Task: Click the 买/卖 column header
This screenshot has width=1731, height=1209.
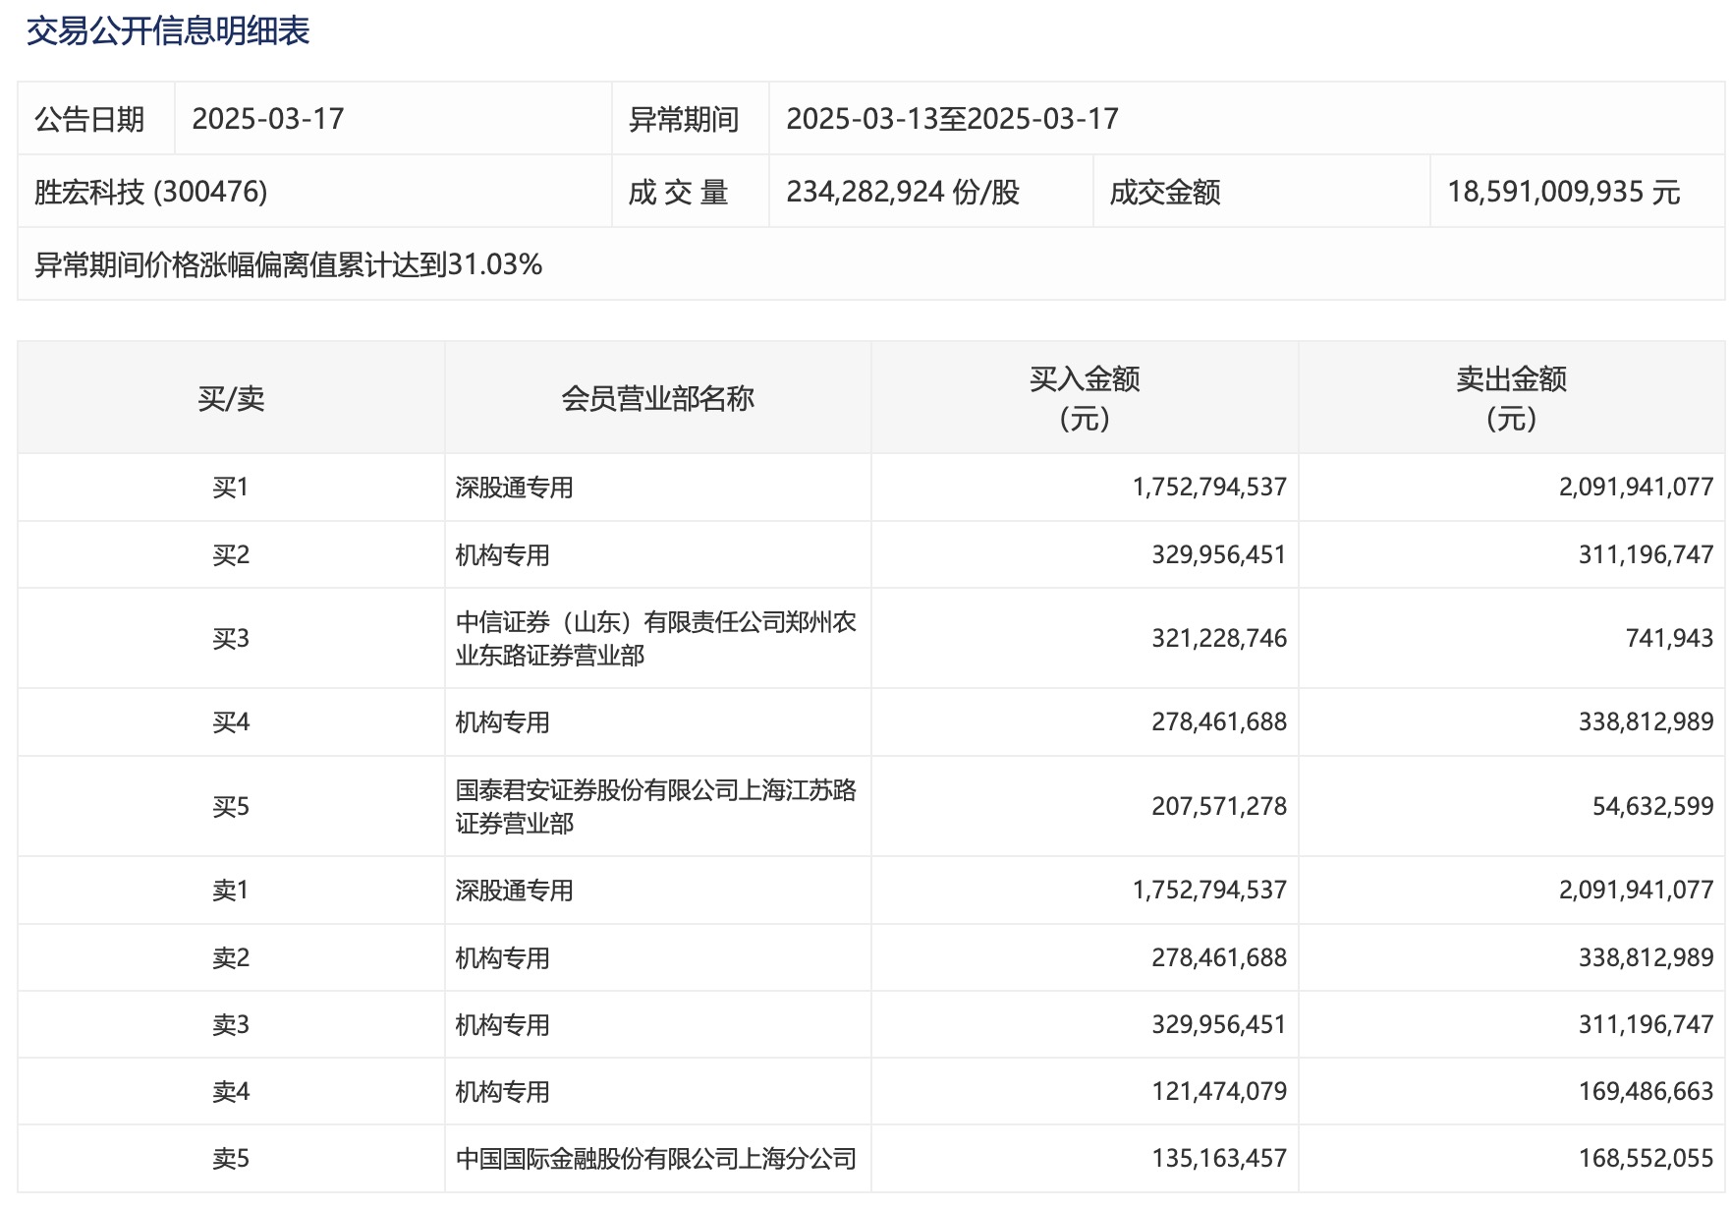Action: 231,398
